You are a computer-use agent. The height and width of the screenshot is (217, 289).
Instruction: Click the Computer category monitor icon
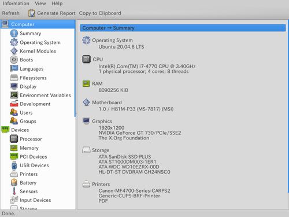coord(5,24)
